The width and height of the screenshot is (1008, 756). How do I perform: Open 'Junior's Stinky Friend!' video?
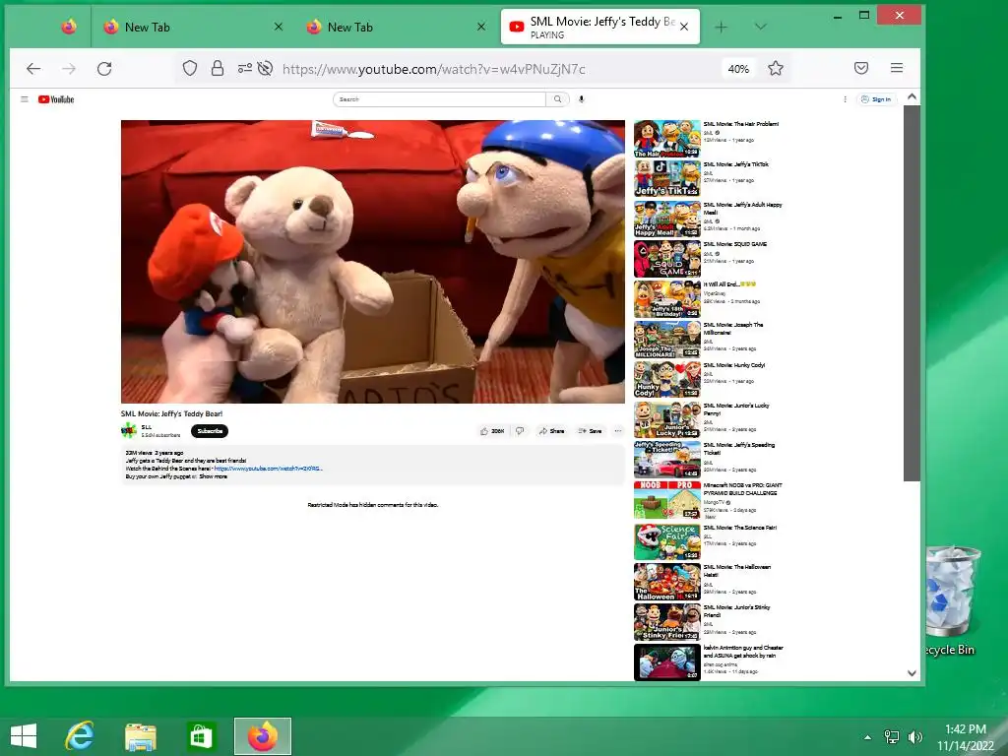pos(666,622)
